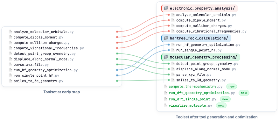Image resolution: width=279 pixels, height=120 pixels.
Task: Select compute_thermochemistry.py file name
Action: coord(196,87)
